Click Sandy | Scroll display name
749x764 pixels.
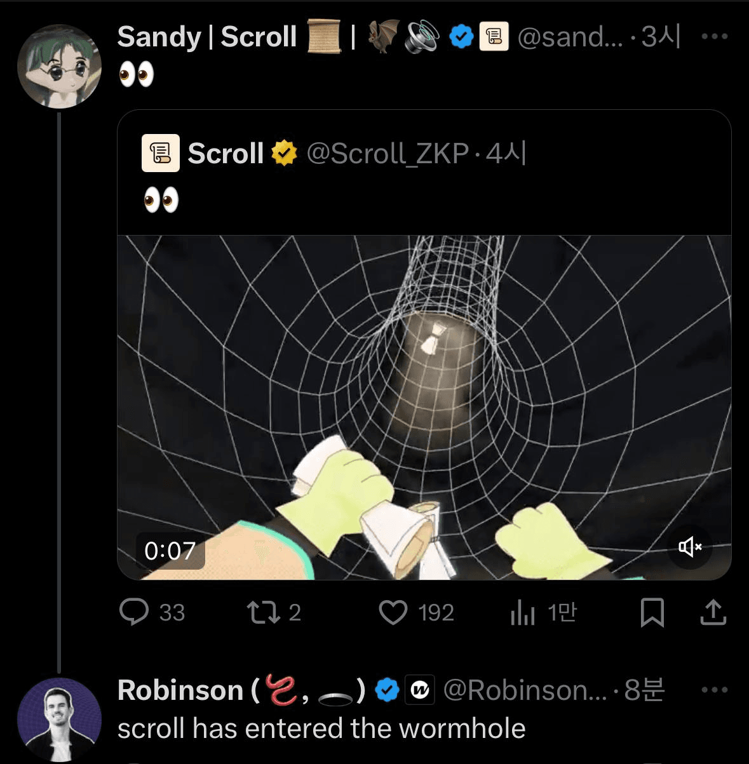(x=207, y=37)
